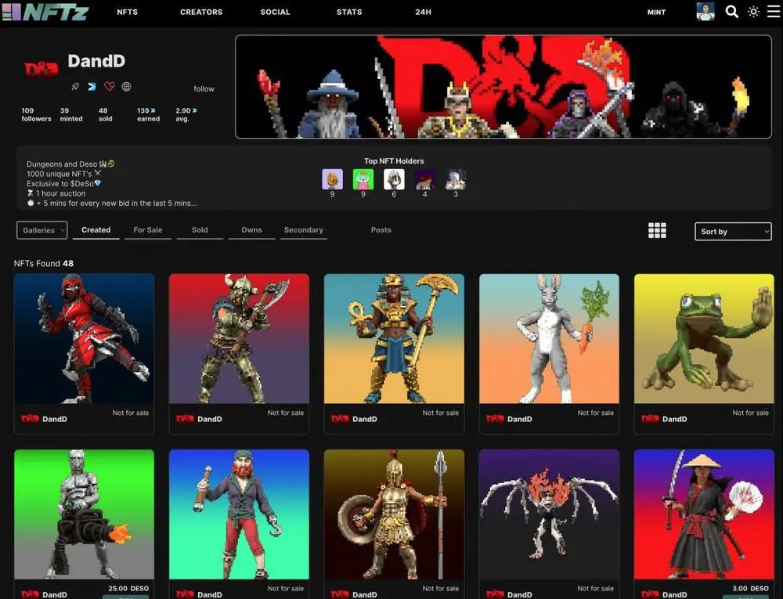The width and height of the screenshot is (783, 599).
Task: Open the Sort by dropdown
Action: point(733,232)
